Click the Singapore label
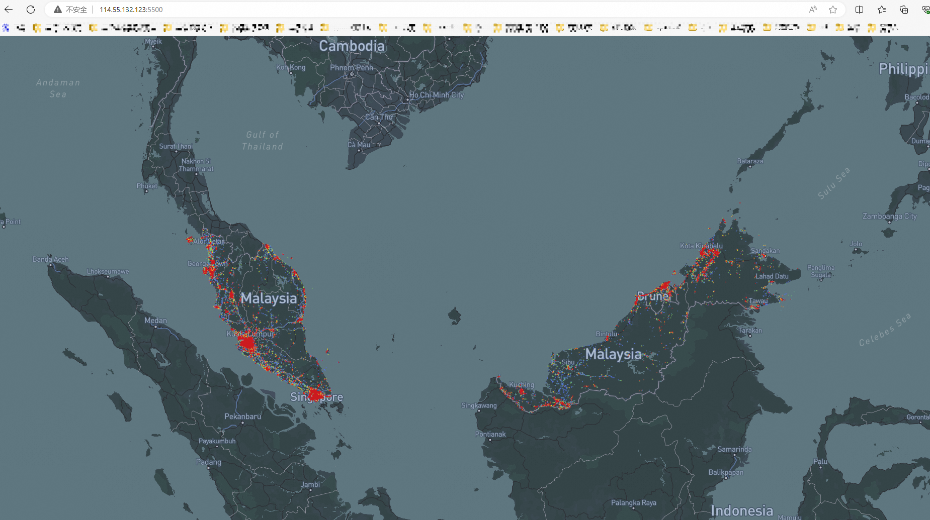 [316, 397]
